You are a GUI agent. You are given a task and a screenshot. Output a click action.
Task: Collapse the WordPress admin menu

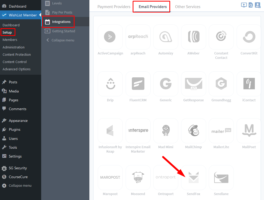pyautogui.click(x=21, y=185)
